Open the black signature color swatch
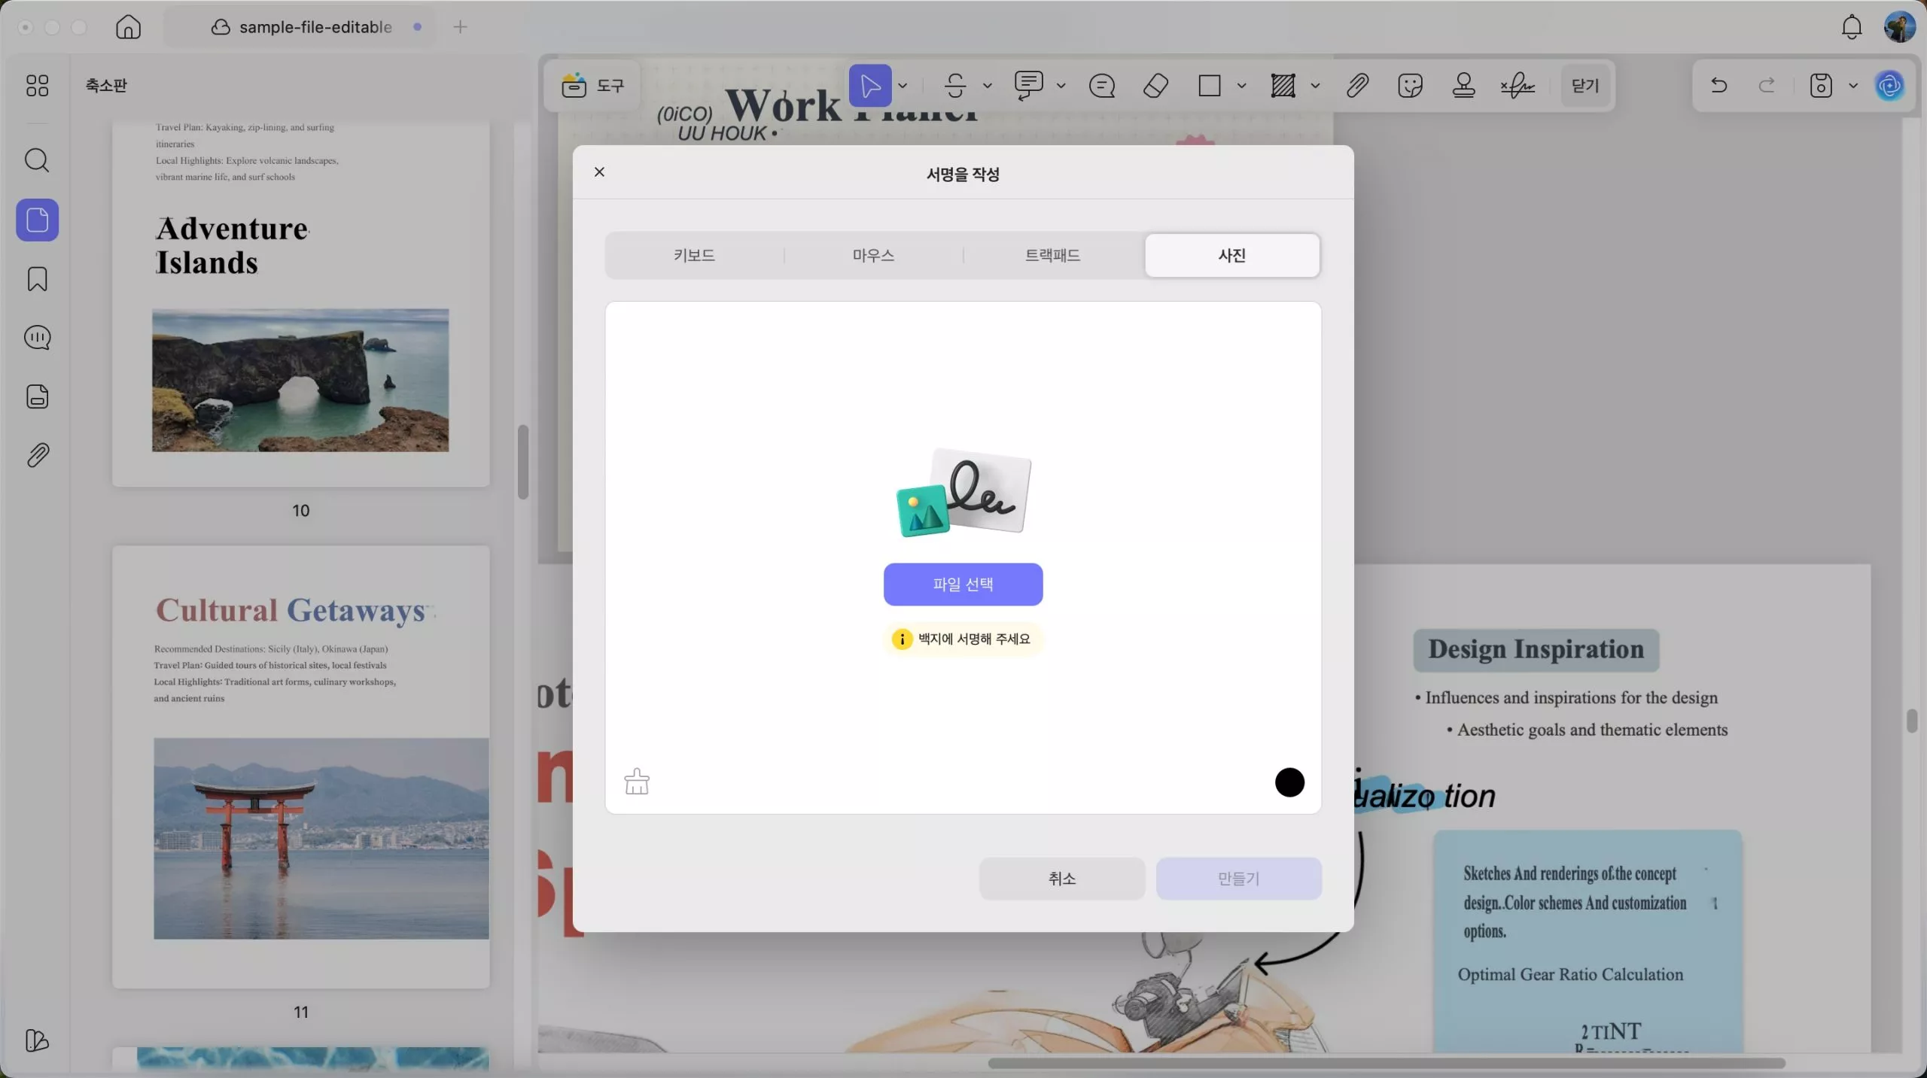 point(1289,782)
